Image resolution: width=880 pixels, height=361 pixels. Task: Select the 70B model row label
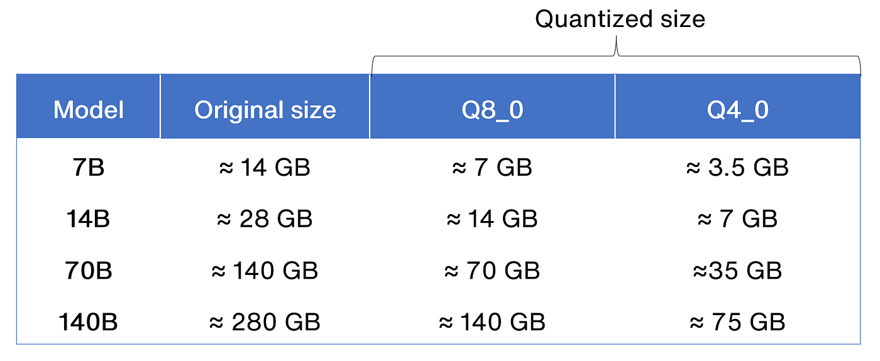89,271
